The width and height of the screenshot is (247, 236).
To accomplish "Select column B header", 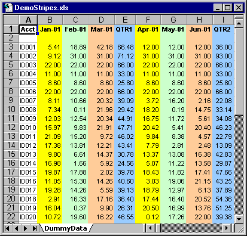I will [50, 20].
